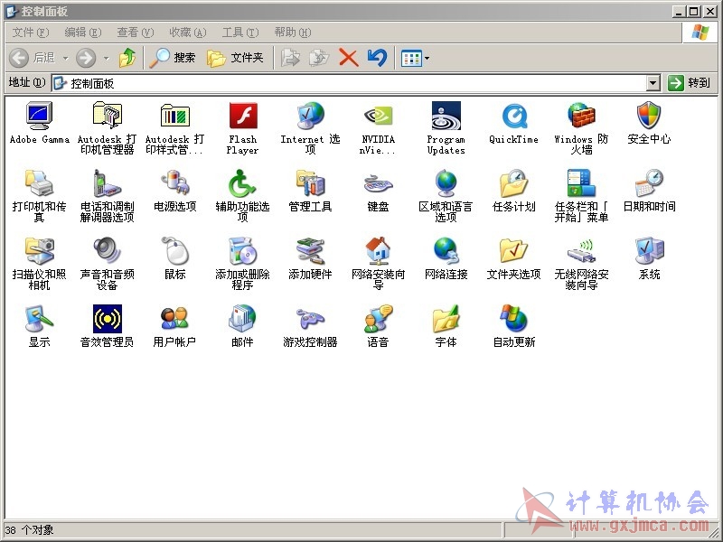723x542 pixels.
Task: Open 添加或删除程序 icon
Action: tap(242, 251)
